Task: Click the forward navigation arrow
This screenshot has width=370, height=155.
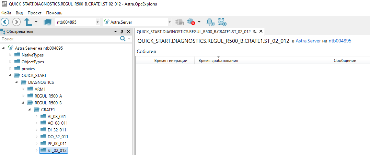Action: point(16,22)
